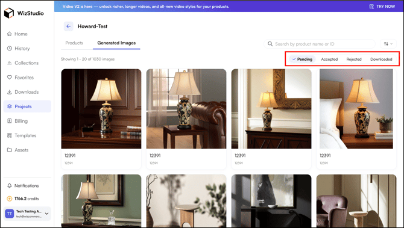Click the Templates layout icon
The image size is (404, 228).
point(10,135)
